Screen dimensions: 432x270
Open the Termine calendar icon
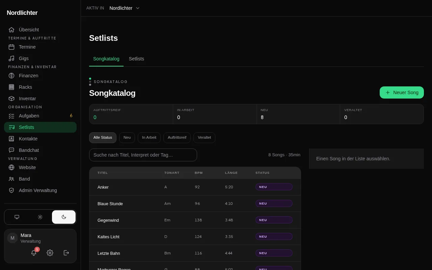tap(11, 47)
